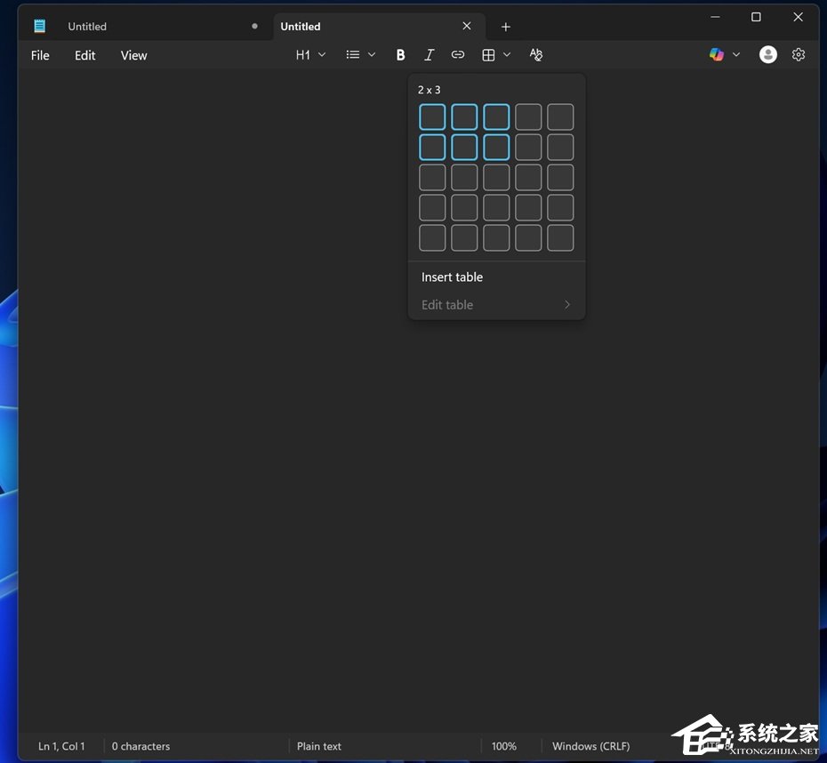The width and height of the screenshot is (827, 763).
Task: Add a new tab with plus button
Action: [506, 27]
